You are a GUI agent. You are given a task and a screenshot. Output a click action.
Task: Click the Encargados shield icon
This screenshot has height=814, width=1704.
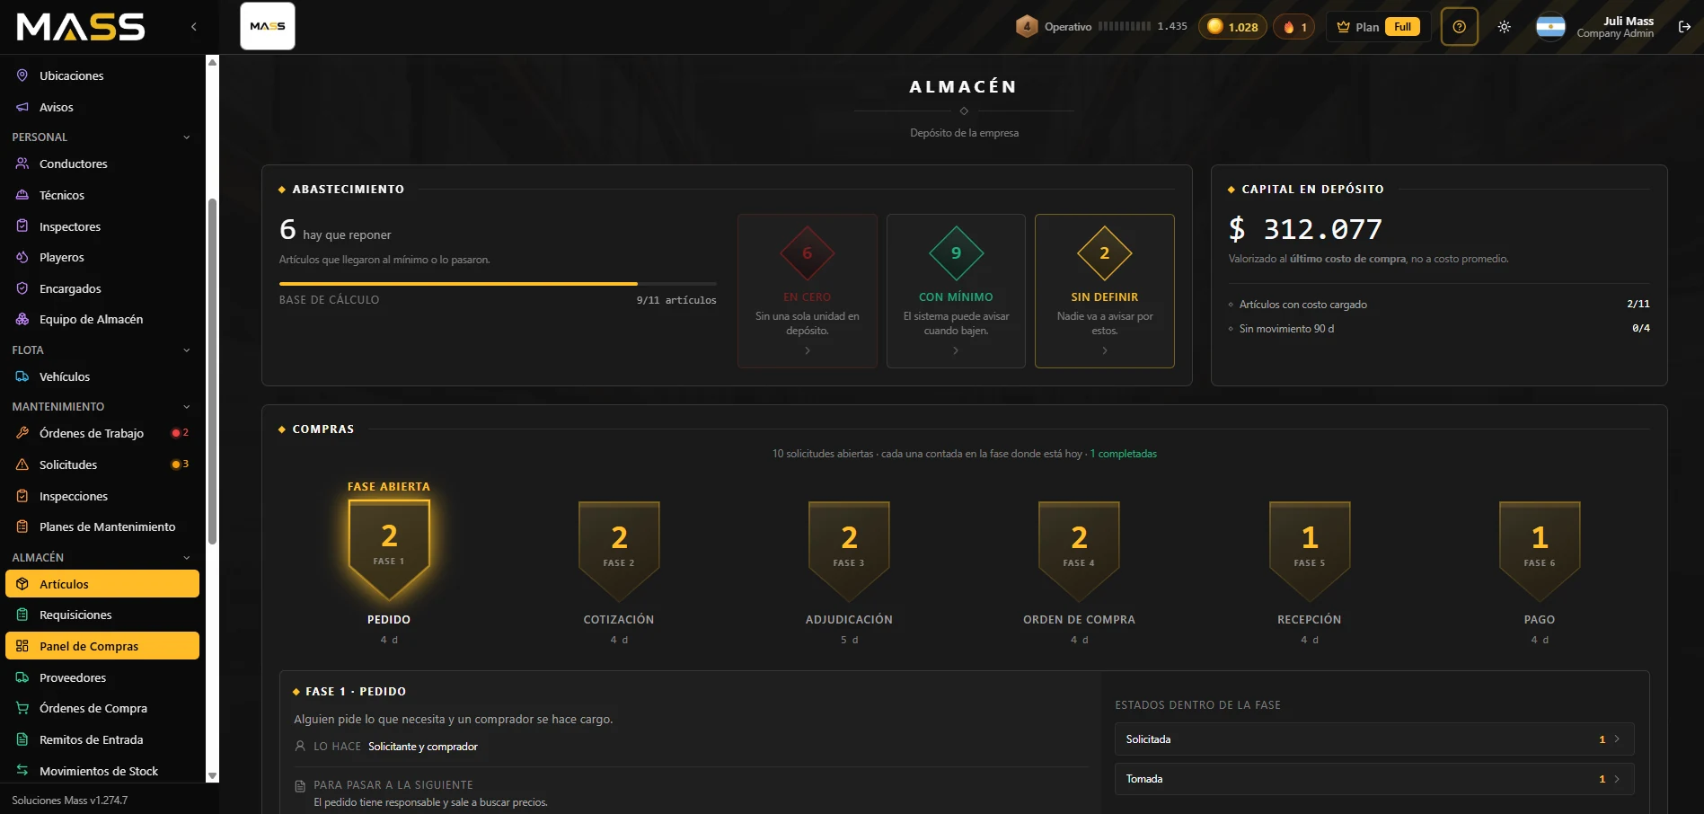point(22,288)
